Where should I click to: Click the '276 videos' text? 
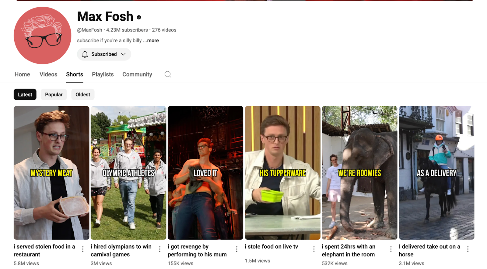[x=164, y=30]
